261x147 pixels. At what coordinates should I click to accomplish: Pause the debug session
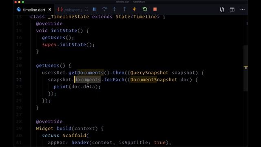tap(94, 9)
